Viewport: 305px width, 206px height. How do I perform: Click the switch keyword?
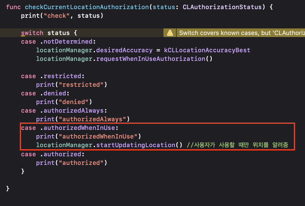32,33
